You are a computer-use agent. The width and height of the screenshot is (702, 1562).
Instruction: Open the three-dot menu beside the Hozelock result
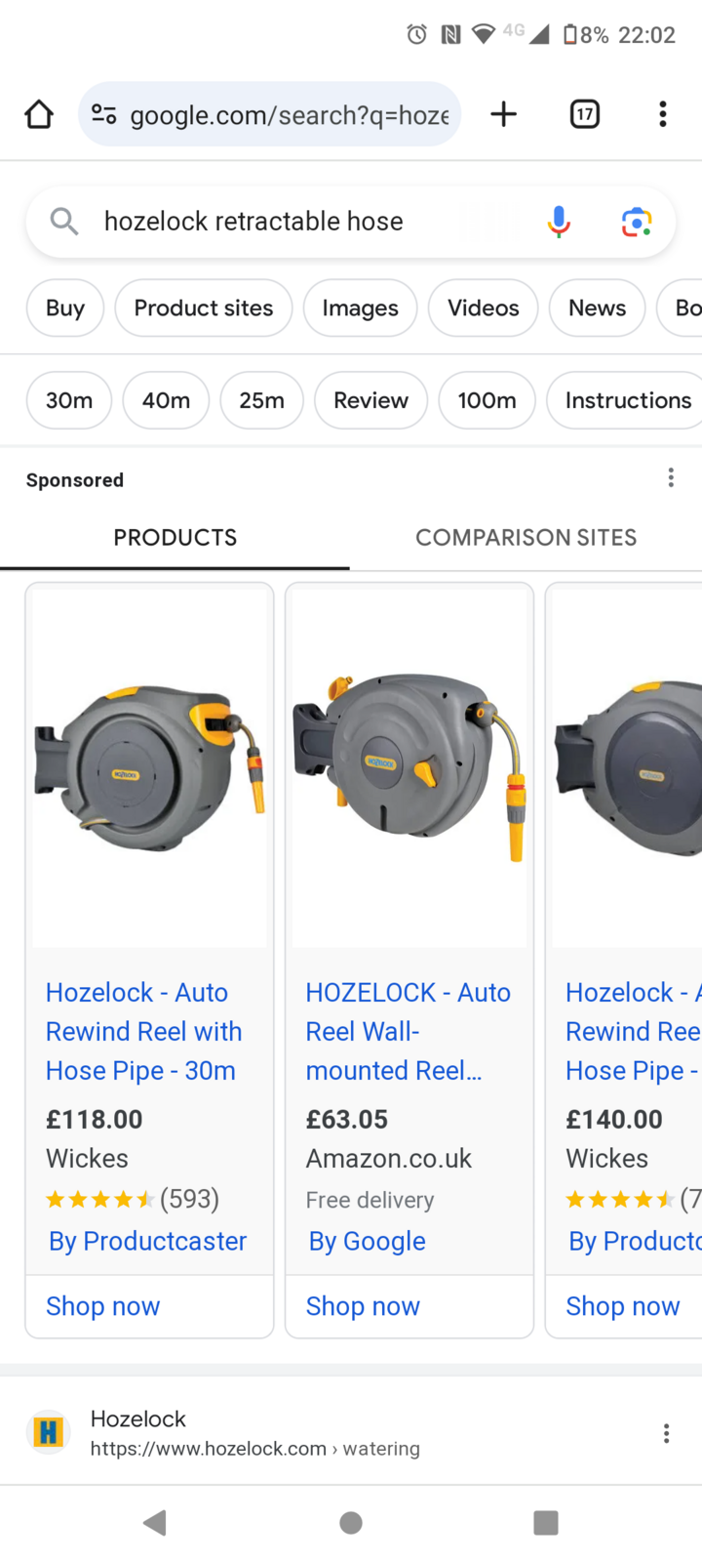tap(666, 1432)
